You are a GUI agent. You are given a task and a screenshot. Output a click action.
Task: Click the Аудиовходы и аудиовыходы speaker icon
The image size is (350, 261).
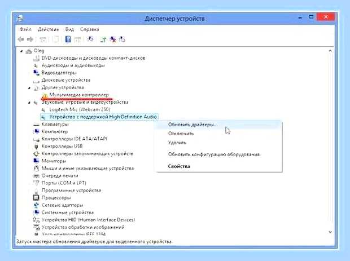pos(36,66)
